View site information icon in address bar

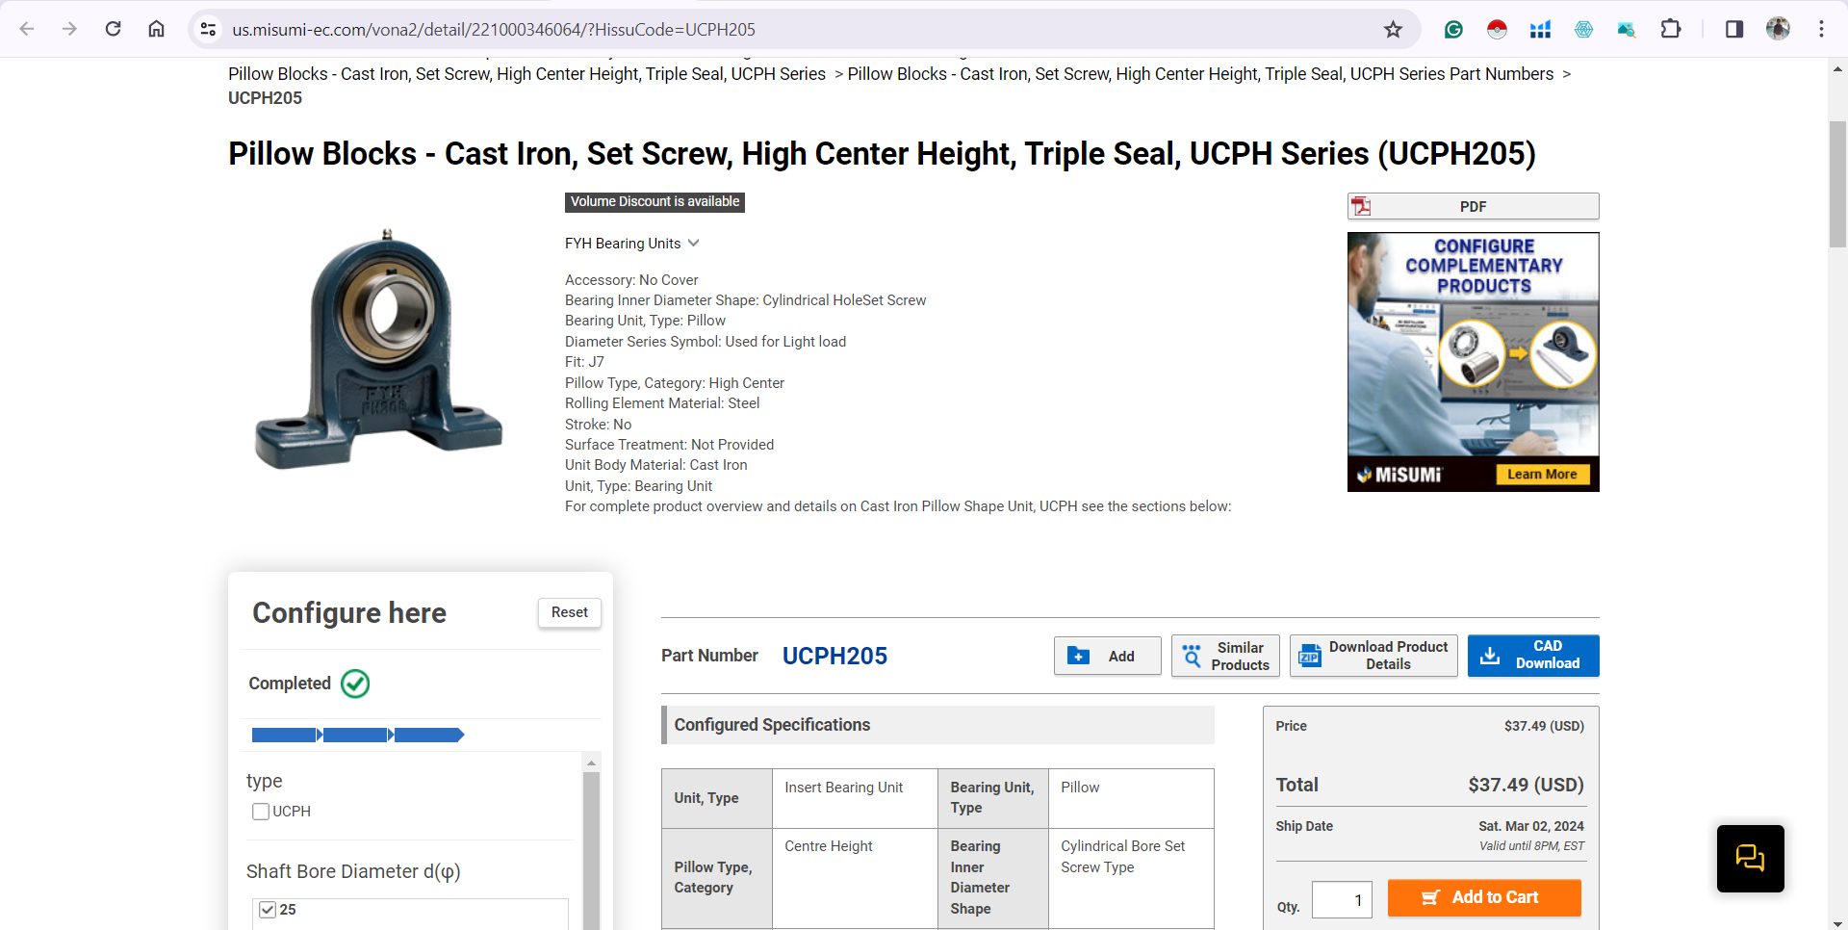[208, 29]
